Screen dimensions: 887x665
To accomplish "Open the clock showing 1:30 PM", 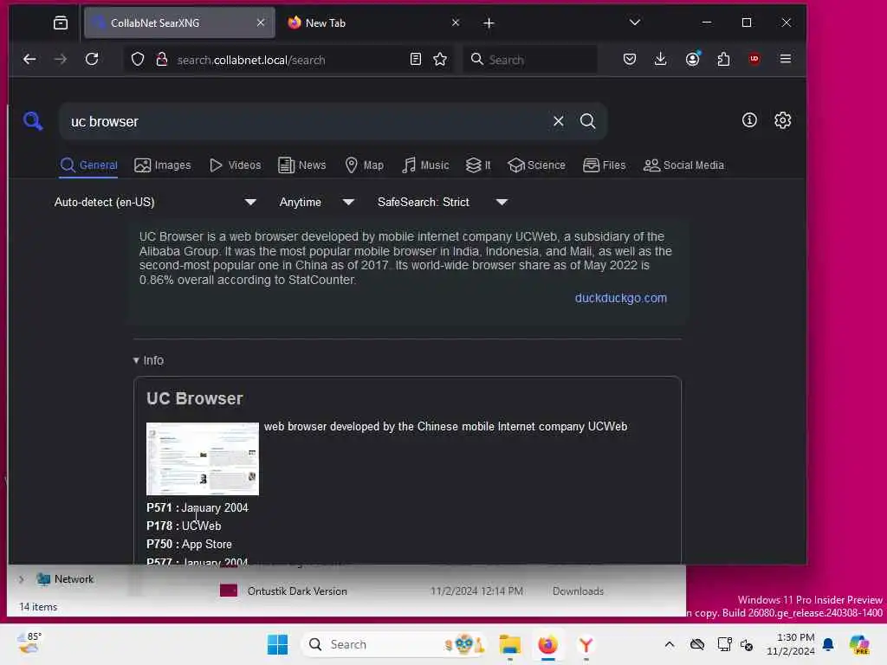I will pyautogui.click(x=791, y=644).
